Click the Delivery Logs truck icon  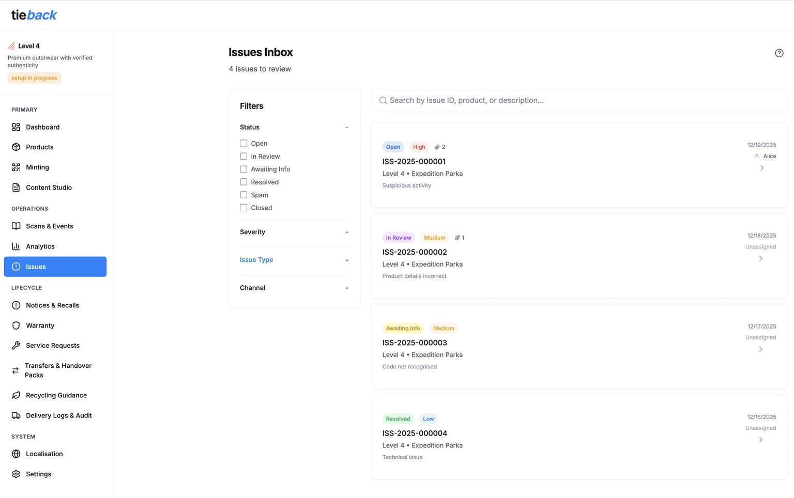point(16,415)
